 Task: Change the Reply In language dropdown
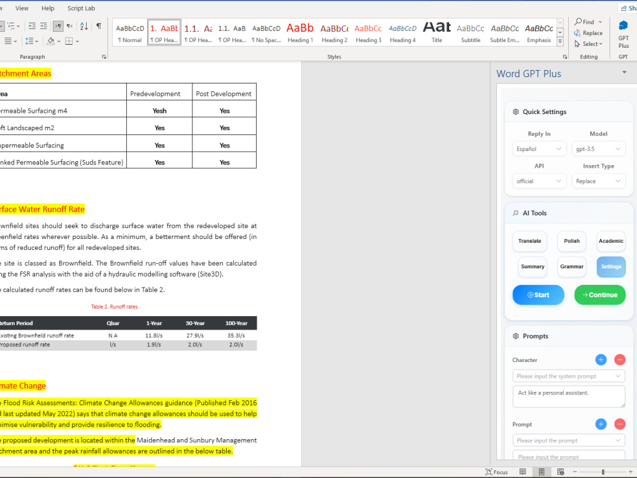pyautogui.click(x=539, y=148)
